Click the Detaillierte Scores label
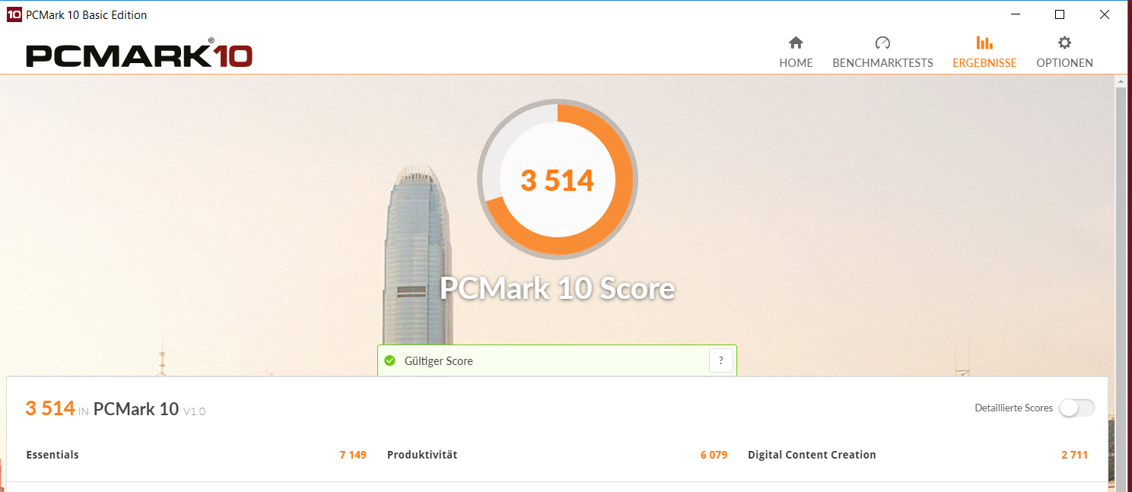Image resolution: width=1132 pixels, height=492 pixels. 1013,408
